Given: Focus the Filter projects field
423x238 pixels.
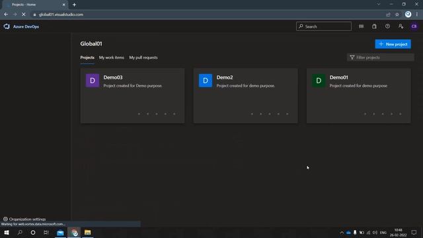Looking at the screenshot, I should [381, 58].
